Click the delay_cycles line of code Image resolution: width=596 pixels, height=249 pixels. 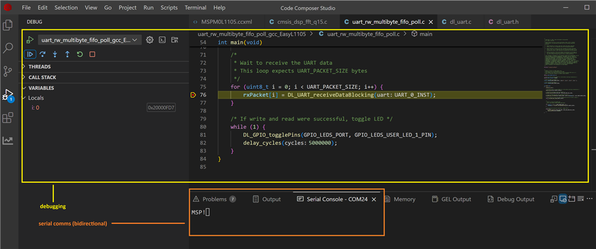tap(290, 143)
